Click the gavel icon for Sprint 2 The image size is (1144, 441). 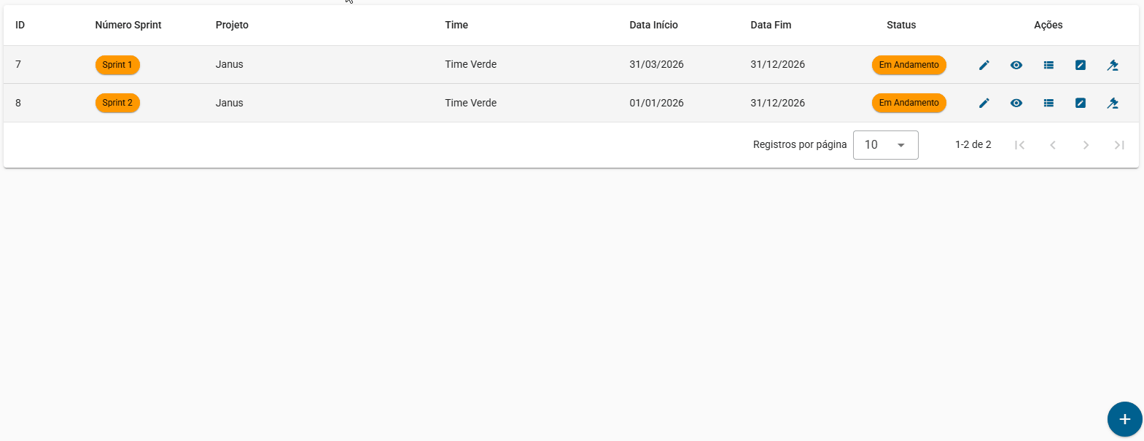1113,103
